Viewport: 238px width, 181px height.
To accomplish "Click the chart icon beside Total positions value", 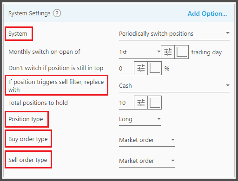I will click(155, 103).
